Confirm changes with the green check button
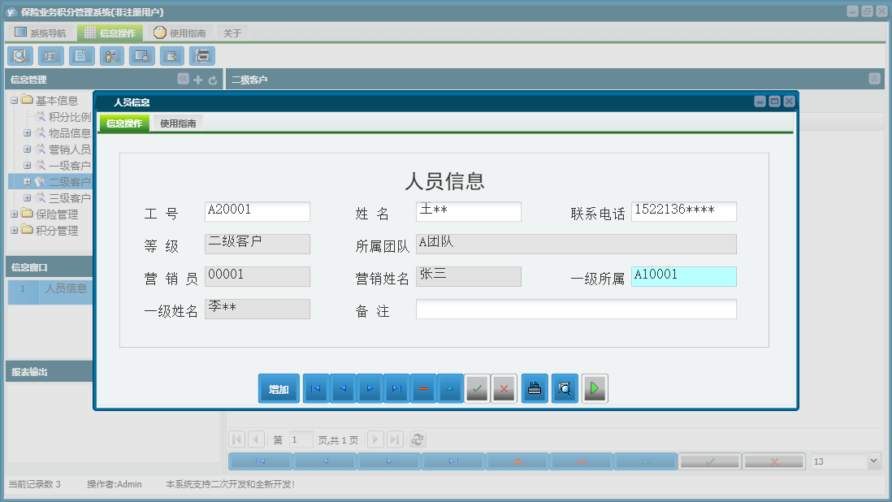The image size is (892, 502). click(477, 388)
